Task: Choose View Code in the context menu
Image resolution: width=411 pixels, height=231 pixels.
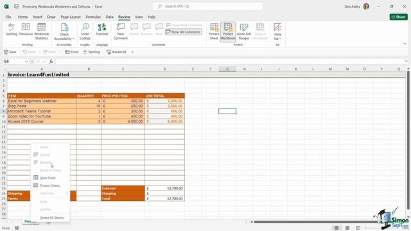Action: coord(50,178)
